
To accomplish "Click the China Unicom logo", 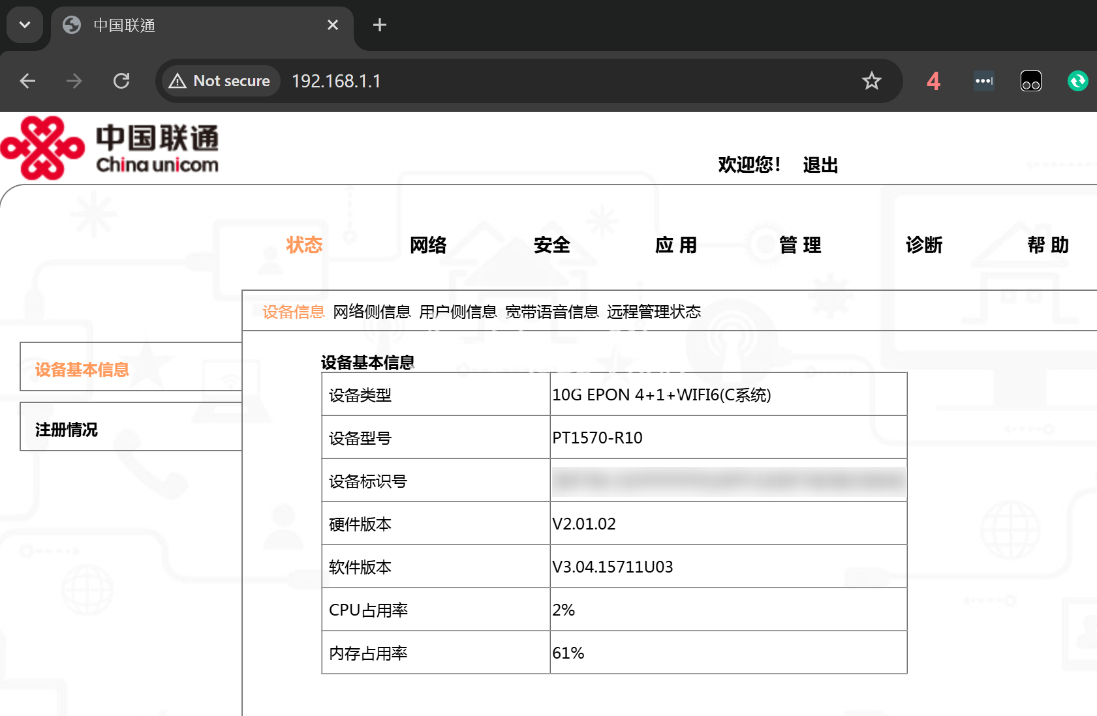I will (110, 148).
